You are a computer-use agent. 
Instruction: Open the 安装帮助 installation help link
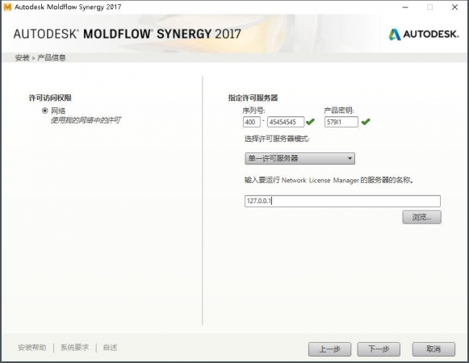32,348
